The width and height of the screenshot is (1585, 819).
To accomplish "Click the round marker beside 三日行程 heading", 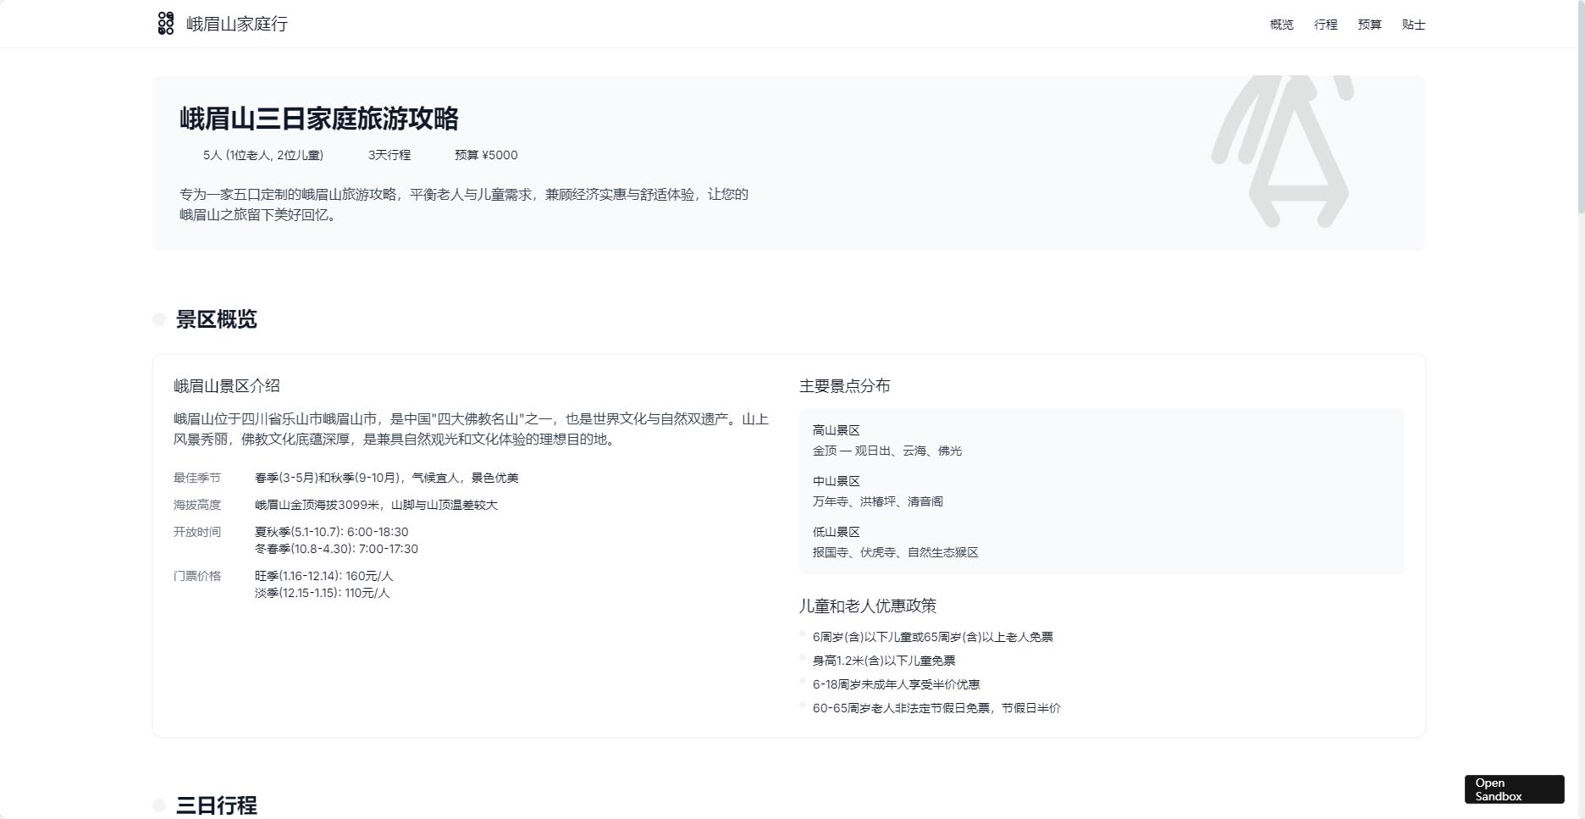I will [x=159, y=805].
